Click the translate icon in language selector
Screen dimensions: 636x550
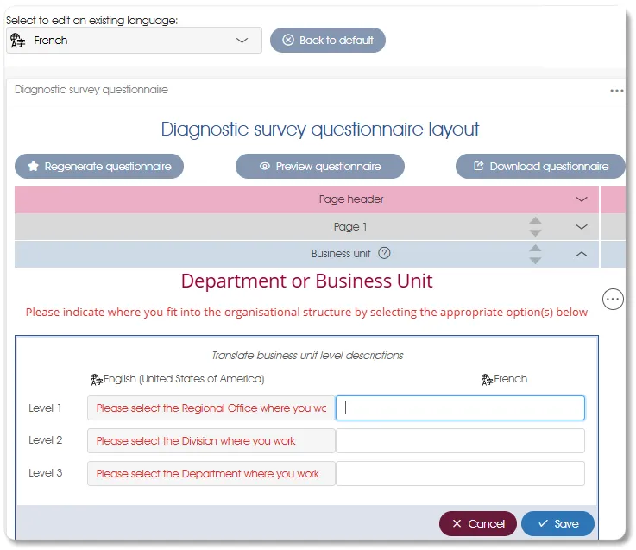(17, 41)
